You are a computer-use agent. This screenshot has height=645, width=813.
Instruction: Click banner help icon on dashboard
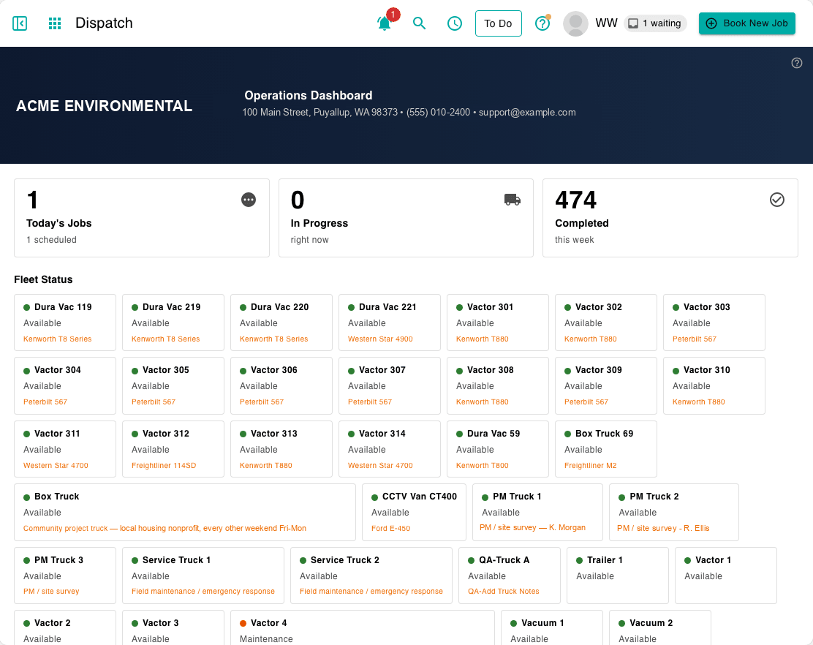point(797,63)
